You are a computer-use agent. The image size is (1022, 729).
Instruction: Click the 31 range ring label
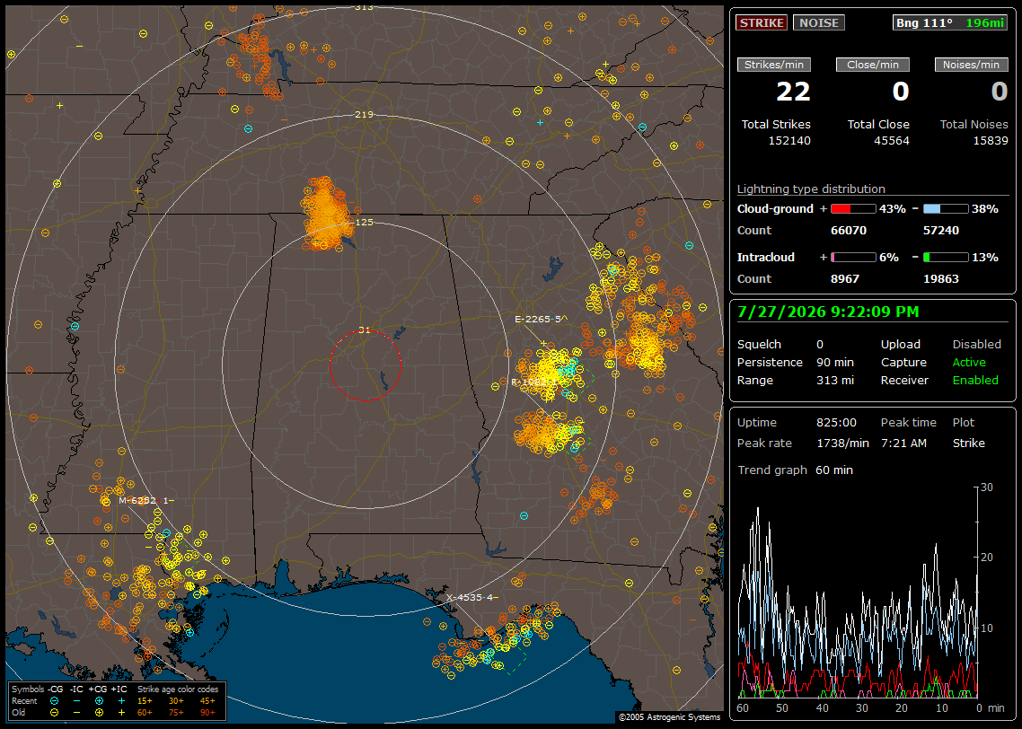[365, 329]
